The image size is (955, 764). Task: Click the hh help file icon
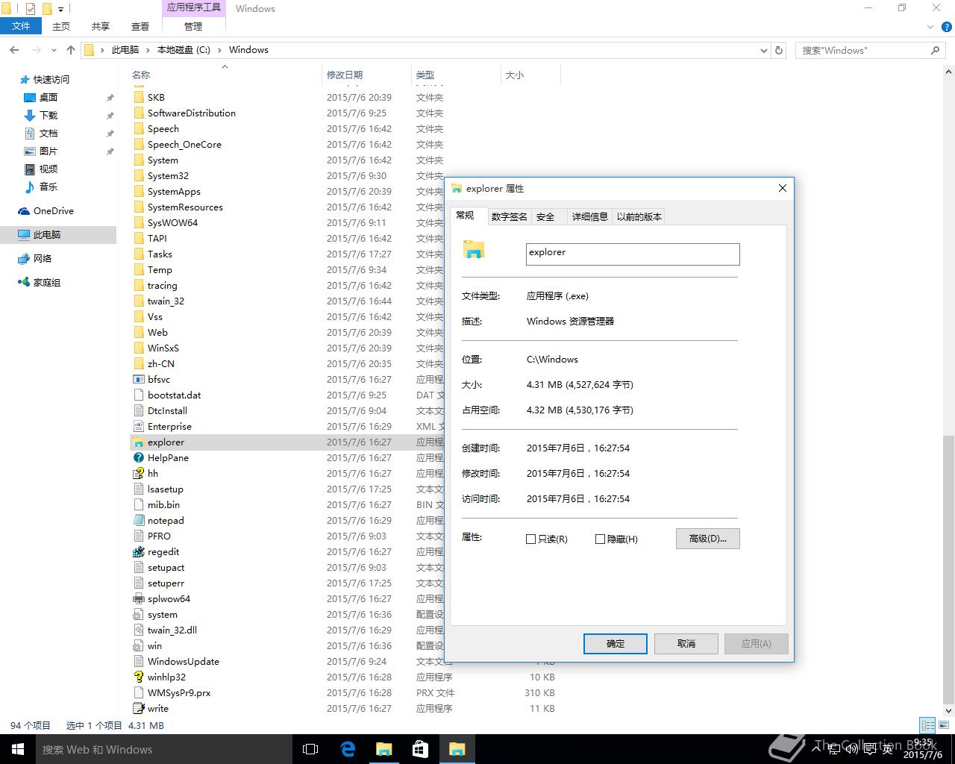(138, 474)
